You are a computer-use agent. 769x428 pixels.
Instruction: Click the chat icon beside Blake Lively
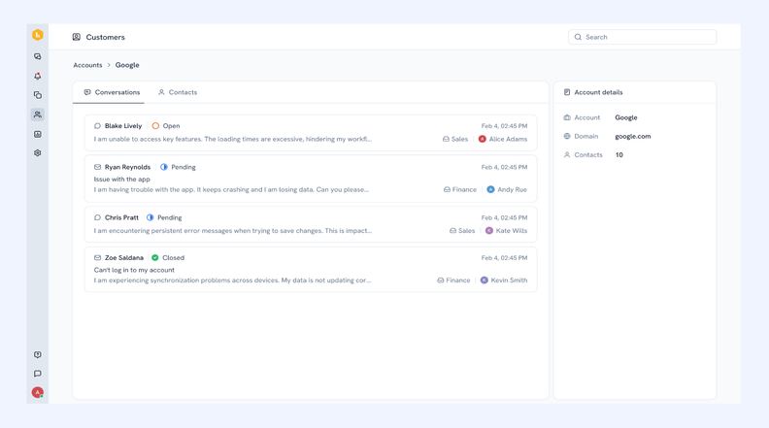(97, 126)
